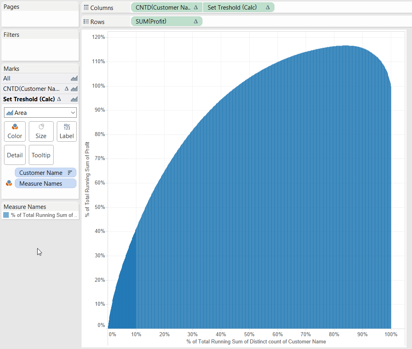Select the All marks card row

40,78
